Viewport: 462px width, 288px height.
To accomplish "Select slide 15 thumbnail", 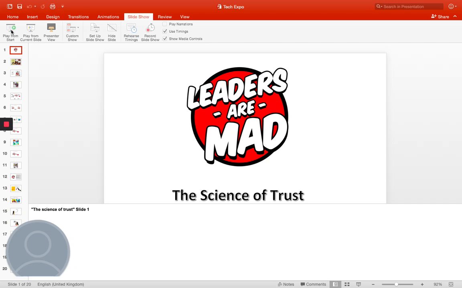I will [x=16, y=211].
